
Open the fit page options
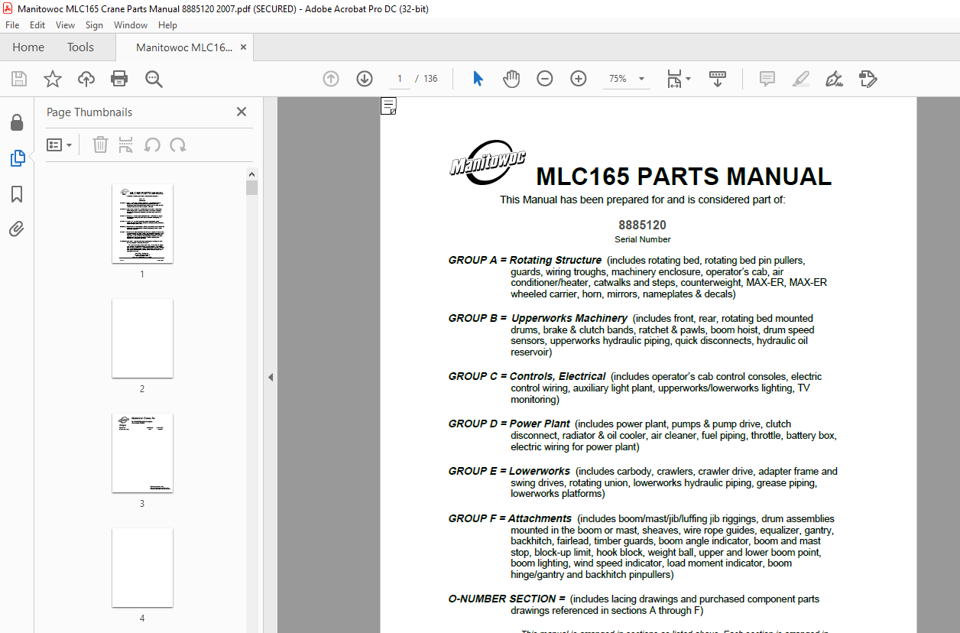678,79
